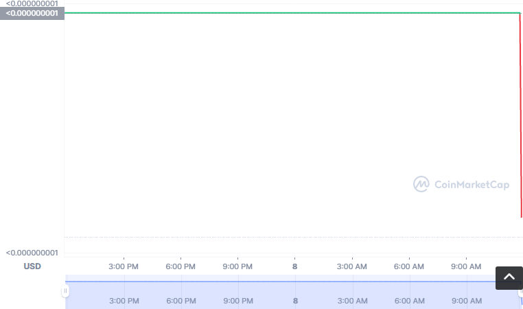Screen dimensions: 523x309
Task: Click the right navigator range handle
Action: point(520,291)
